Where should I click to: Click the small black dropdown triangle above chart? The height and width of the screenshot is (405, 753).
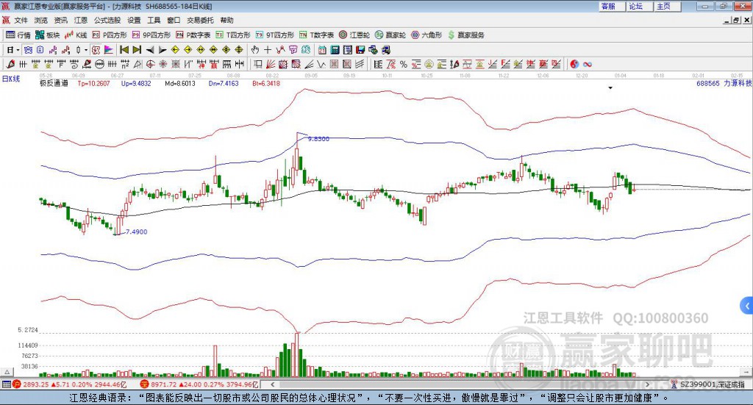610,87
